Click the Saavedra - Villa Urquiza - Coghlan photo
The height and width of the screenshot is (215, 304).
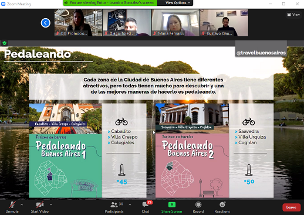[x=192, y=118]
